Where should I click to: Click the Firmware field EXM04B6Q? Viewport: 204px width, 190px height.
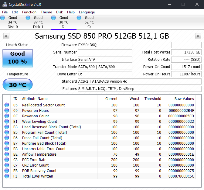(105, 45)
